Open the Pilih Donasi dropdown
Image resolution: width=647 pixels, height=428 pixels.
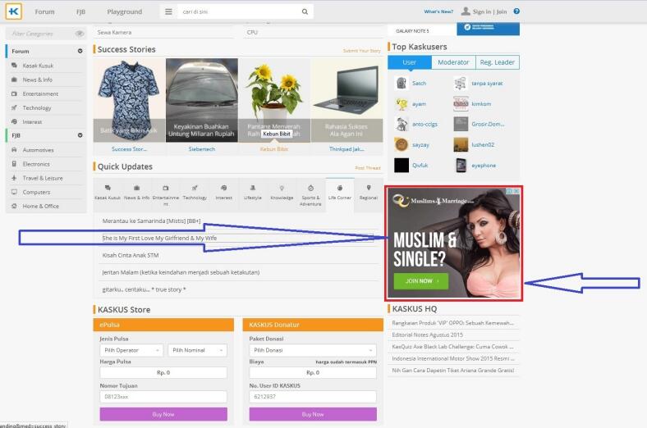(x=313, y=350)
